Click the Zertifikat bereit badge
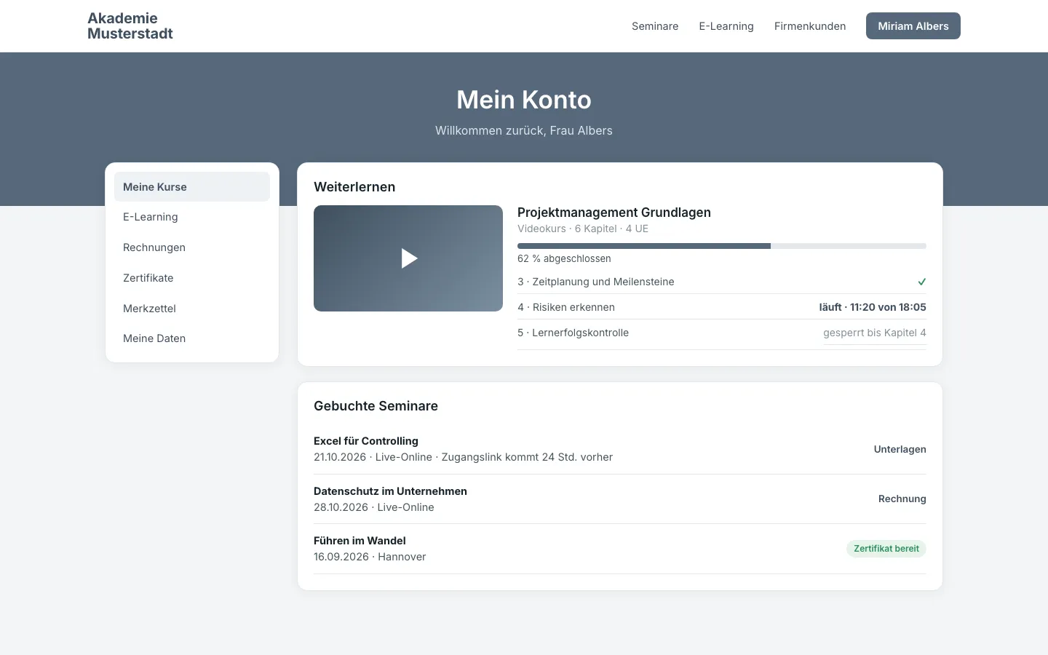 (x=886, y=549)
